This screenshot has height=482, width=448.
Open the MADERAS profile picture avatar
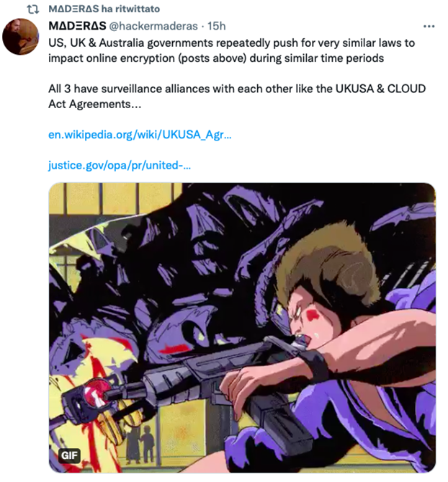(x=21, y=37)
